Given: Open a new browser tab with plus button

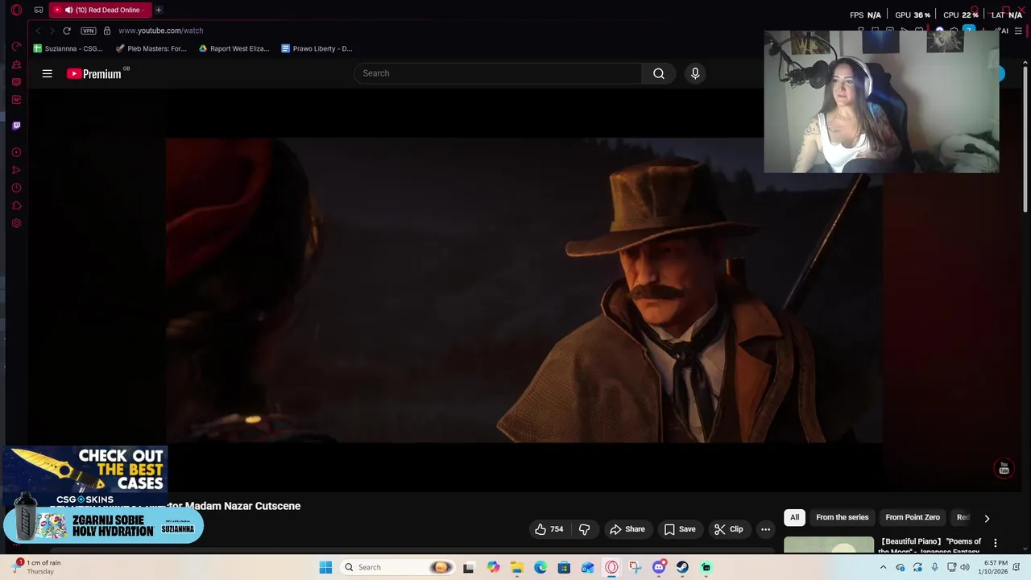Looking at the screenshot, I should [x=159, y=10].
